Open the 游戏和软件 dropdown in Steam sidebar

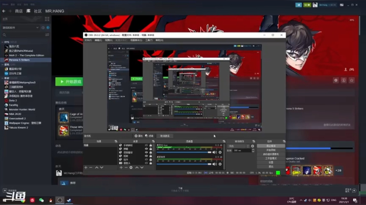[x=20, y=27]
